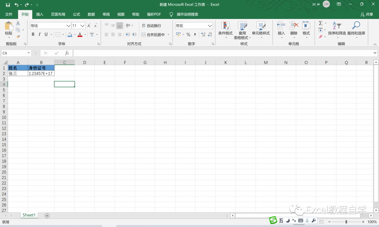This screenshot has width=379, height=227.
Task: Switch to the 插入 Insert tab
Action: pos(40,14)
